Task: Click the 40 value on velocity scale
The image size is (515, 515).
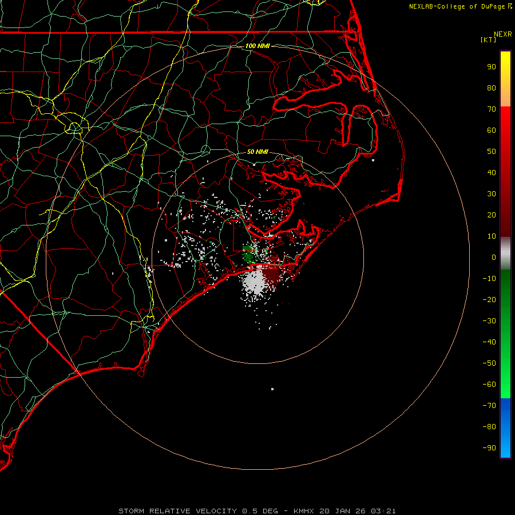Action: click(x=492, y=173)
